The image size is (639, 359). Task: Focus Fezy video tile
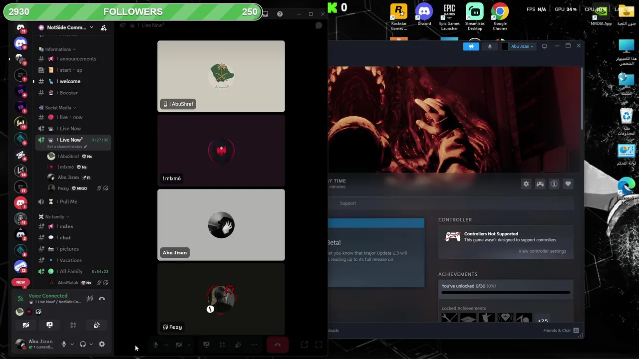[221, 299]
